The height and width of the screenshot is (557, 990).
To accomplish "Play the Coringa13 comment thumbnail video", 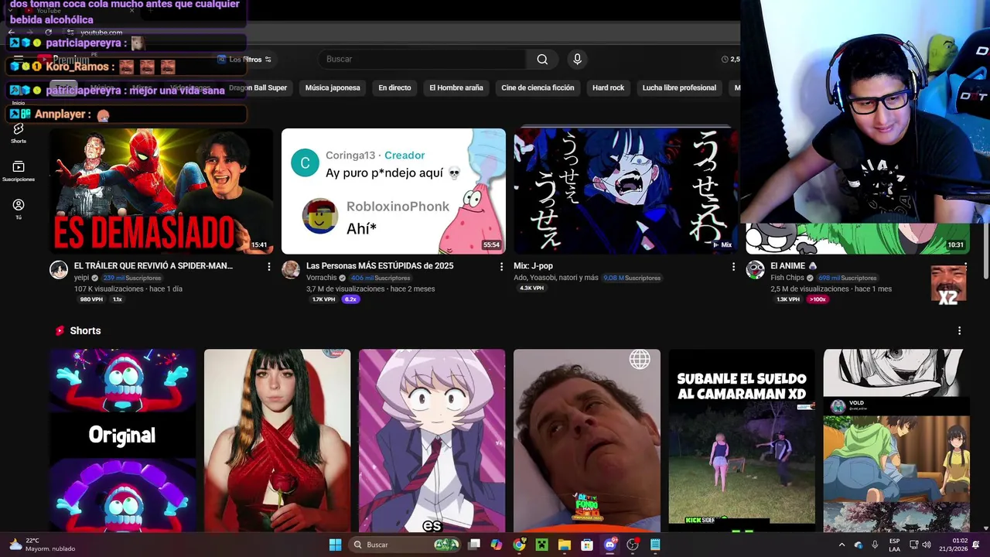I will tap(394, 191).
